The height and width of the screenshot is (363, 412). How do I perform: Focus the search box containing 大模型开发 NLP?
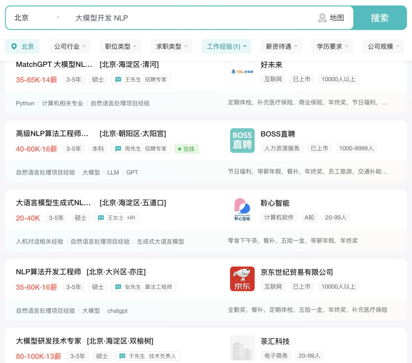click(192, 18)
